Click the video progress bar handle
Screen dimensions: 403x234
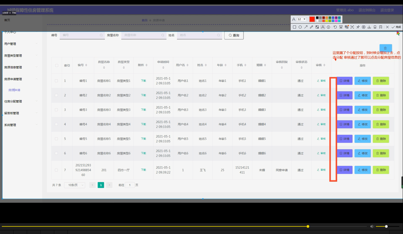click(x=308, y=227)
